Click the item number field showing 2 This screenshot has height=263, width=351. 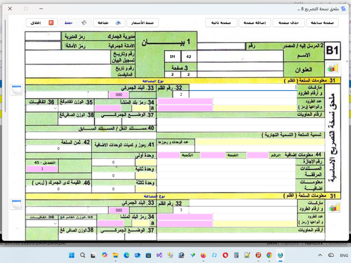click(x=181, y=94)
